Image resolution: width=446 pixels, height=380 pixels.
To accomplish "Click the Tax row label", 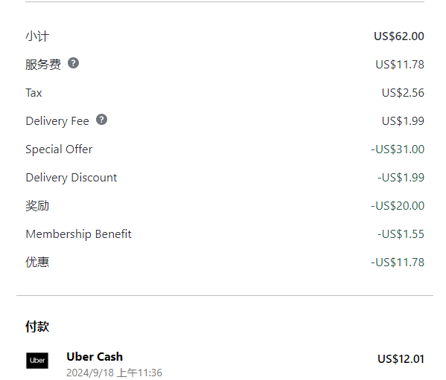I will pyautogui.click(x=34, y=93).
